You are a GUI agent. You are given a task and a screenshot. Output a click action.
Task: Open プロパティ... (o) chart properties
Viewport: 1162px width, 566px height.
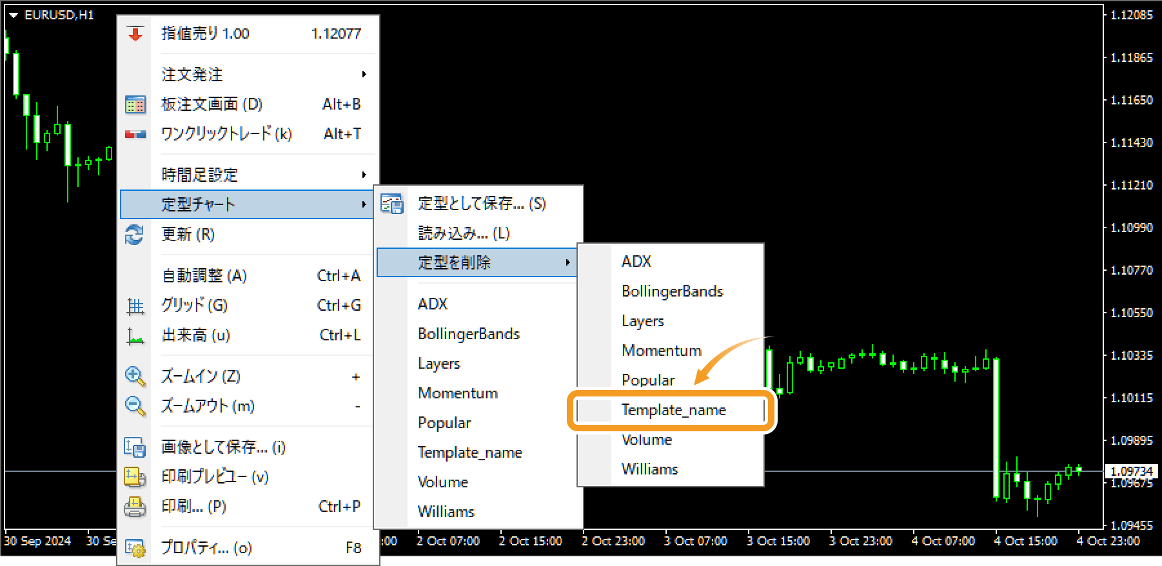tap(206, 548)
